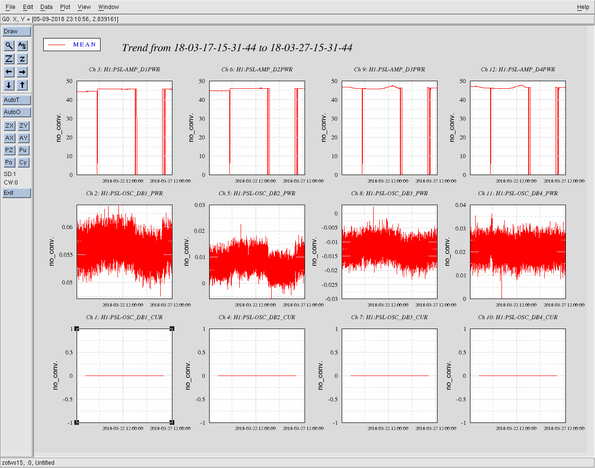
Task: Open the Edit menu
Action: 28,7
